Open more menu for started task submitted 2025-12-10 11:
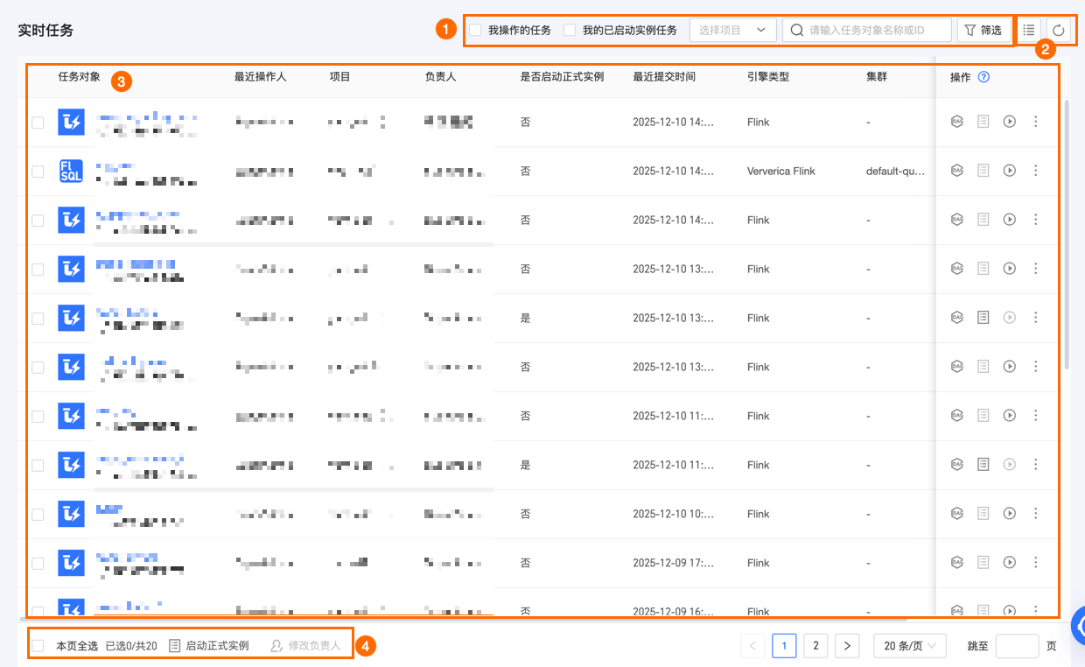This screenshot has width=1085, height=667. pos(1036,465)
